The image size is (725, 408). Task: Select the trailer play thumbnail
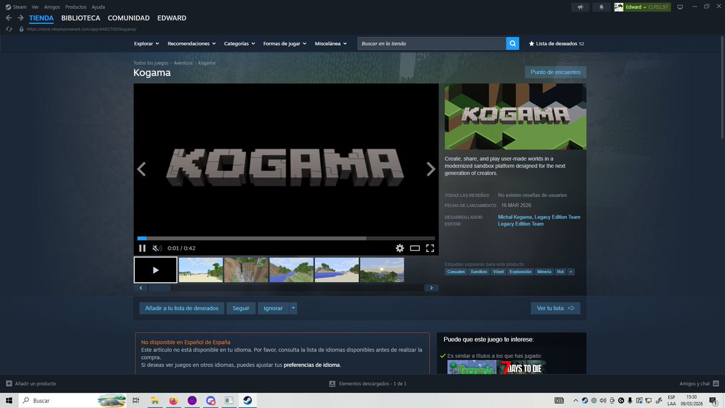155,270
